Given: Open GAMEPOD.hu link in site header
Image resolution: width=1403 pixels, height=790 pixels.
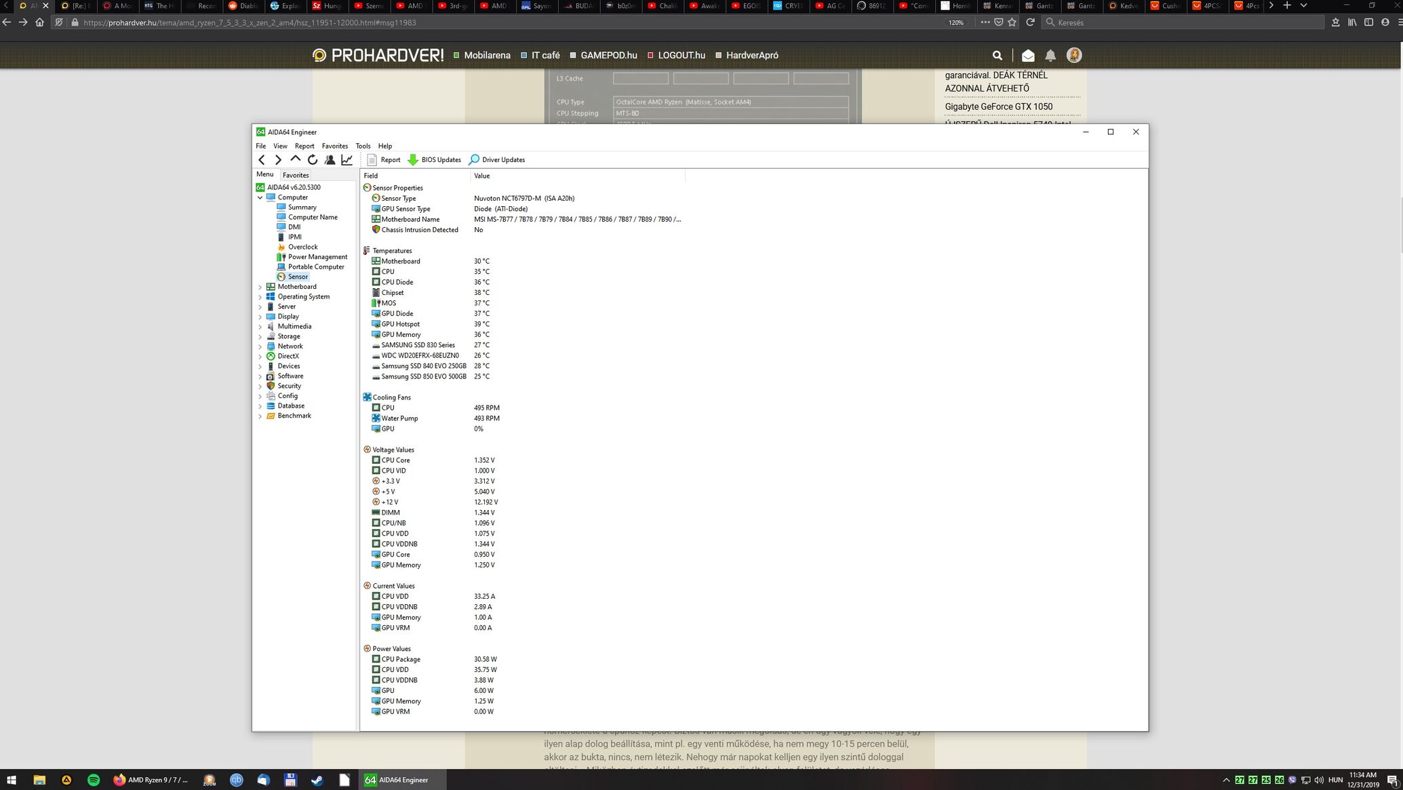Looking at the screenshot, I should click(604, 56).
